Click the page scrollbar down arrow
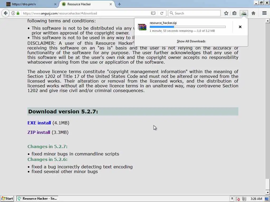The width and height of the screenshot is (270, 202). (x=267, y=192)
